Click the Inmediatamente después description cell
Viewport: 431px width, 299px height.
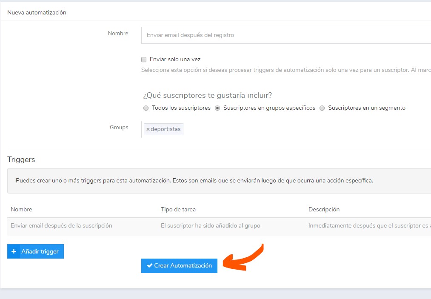coord(369,225)
